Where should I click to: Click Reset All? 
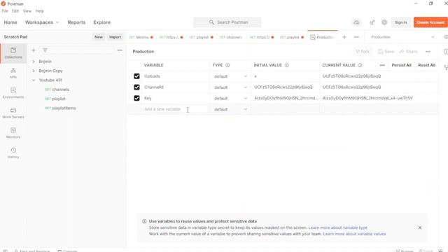(426, 65)
